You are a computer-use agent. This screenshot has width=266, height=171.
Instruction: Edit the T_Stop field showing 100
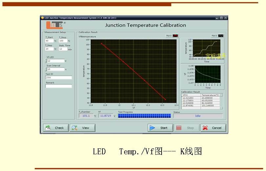pyautogui.click(x=63, y=41)
